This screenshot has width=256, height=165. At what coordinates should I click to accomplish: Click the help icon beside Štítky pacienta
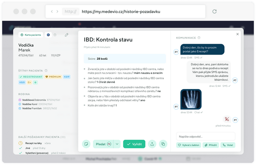click(47, 70)
